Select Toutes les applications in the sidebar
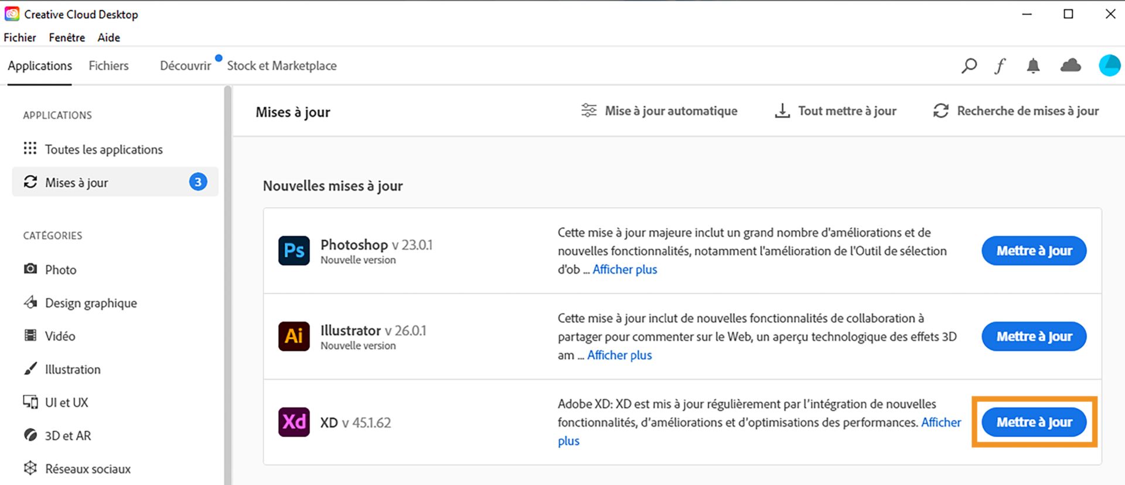This screenshot has width=1125, height=485. (104, 149)
